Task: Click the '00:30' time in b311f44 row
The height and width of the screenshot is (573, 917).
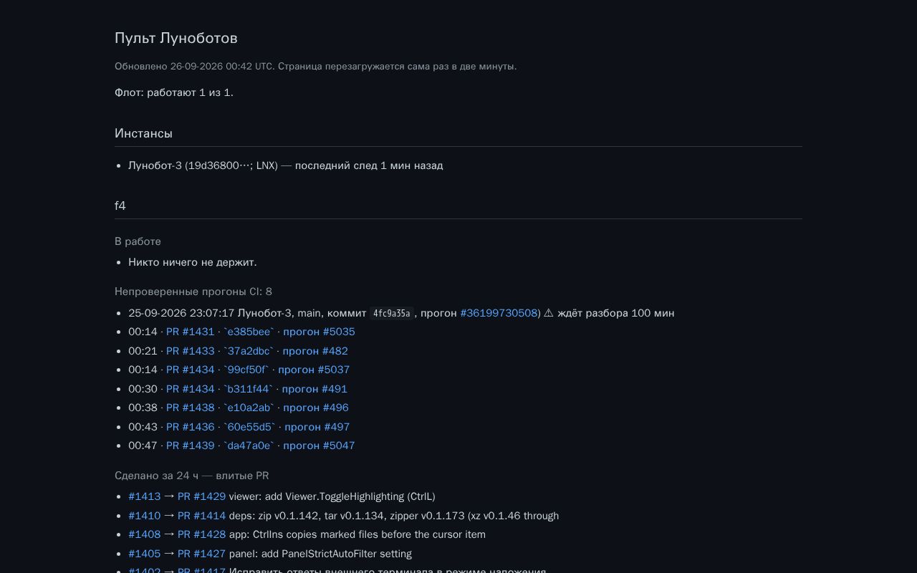Action: click(x=143, y=389)
